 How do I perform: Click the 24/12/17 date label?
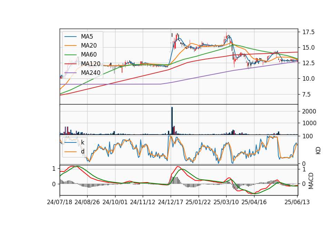click(x=171, y=202)
